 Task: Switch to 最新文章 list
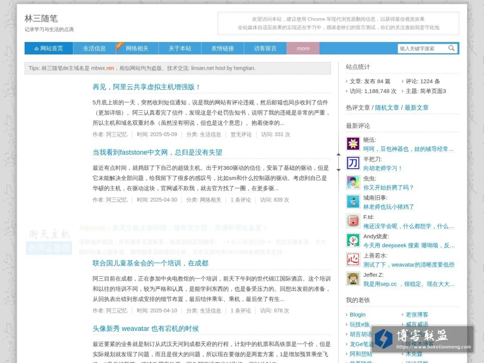[417, 108]
